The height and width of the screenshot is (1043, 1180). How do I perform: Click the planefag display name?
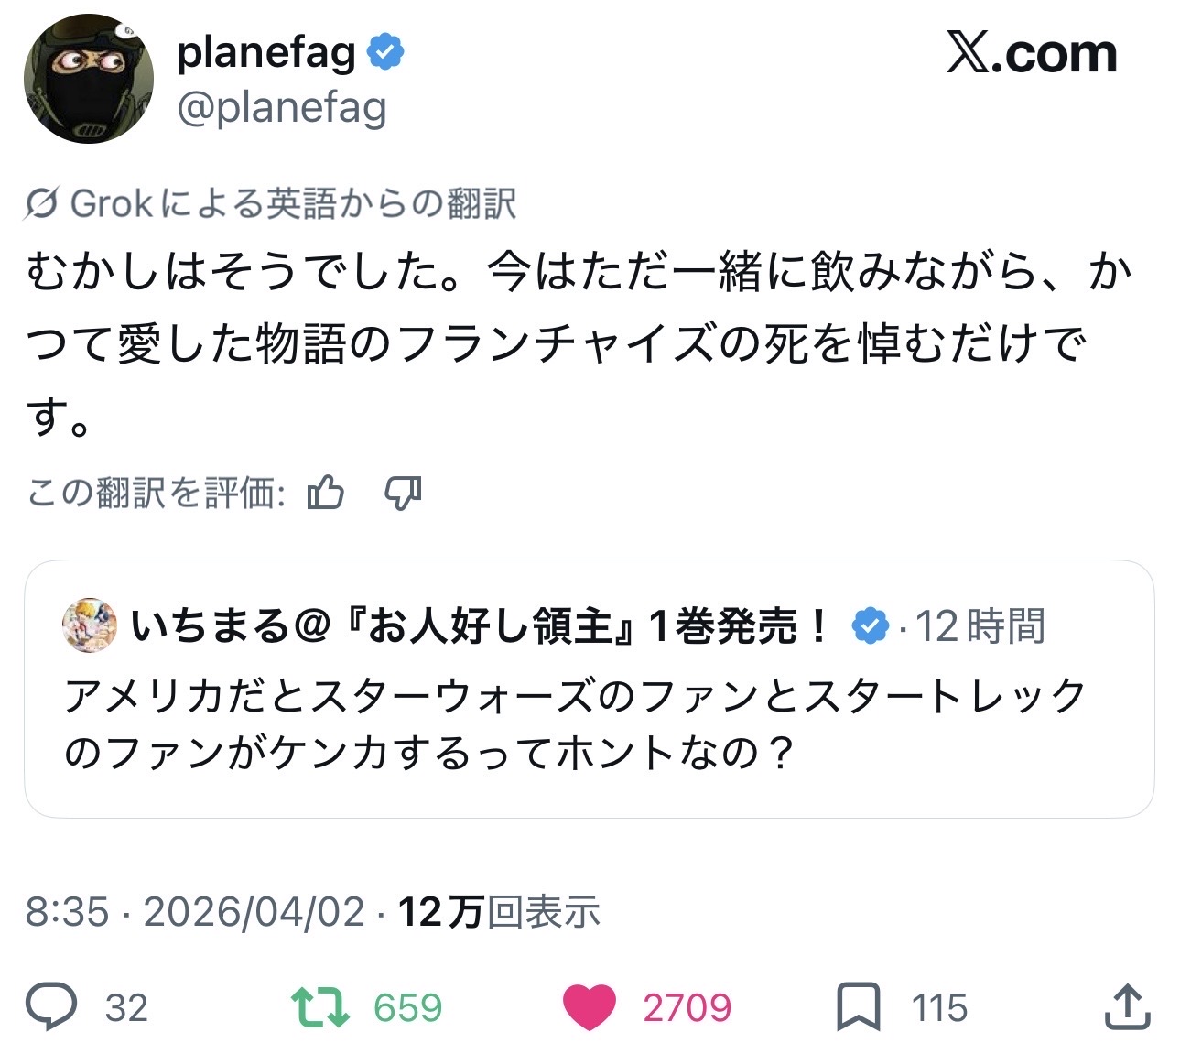click(265, 52)
